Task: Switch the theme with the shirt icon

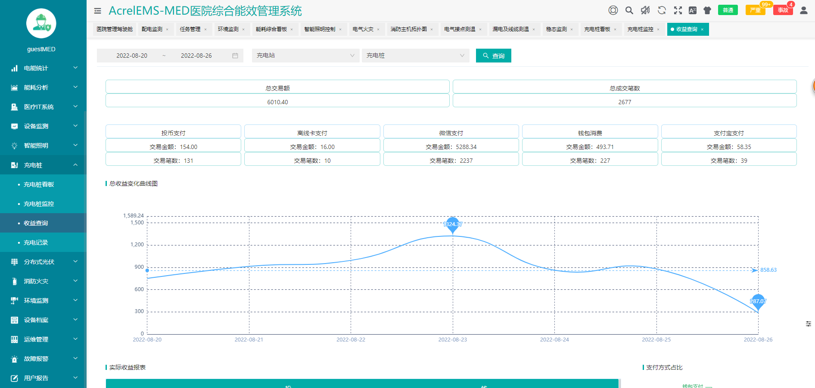Action: click(x=707, y=9)
